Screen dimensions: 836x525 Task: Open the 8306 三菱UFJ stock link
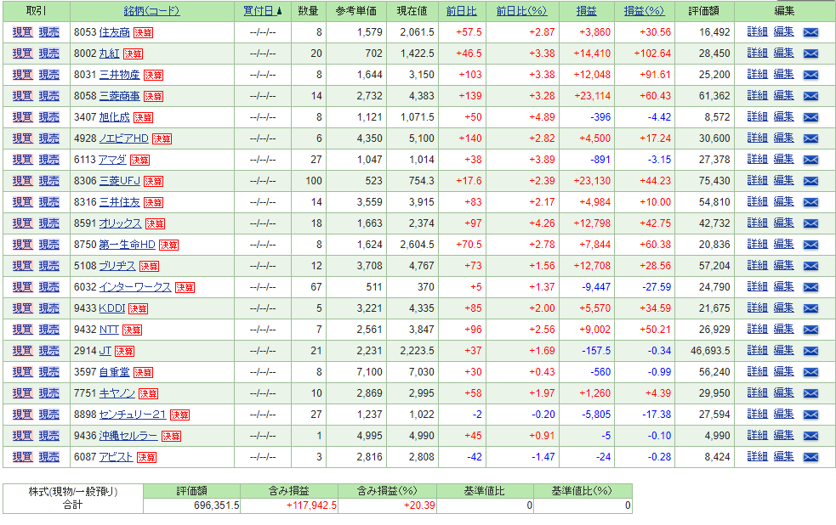119,181
